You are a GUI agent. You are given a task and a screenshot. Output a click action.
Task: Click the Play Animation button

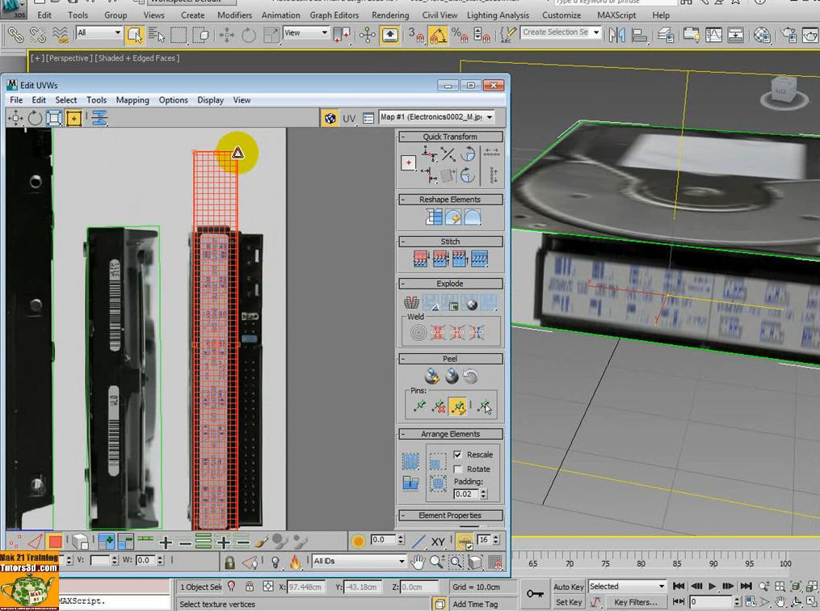713,586
